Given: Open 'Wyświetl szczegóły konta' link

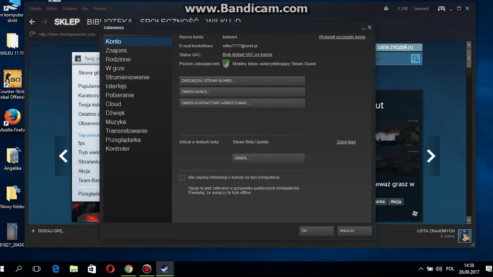Looking at the screenshot, I should pos(342,37).
